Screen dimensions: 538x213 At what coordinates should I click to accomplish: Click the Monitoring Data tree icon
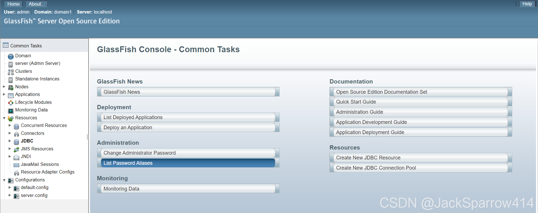(x=11, y=111)
